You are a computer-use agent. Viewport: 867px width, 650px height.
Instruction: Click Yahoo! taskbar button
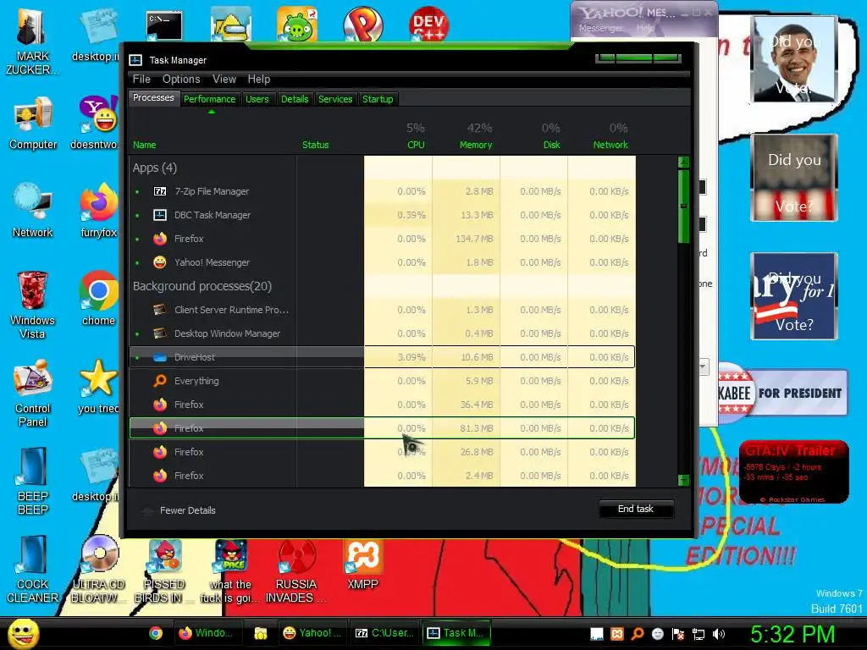pos(312,633)
